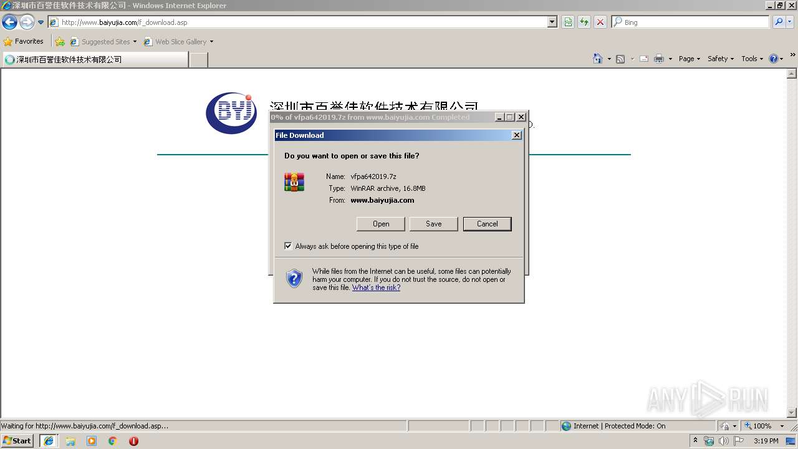Screen dimensions: 798x449
Task: Open the recent pages dropdown arrow
Action: (41, 22)
